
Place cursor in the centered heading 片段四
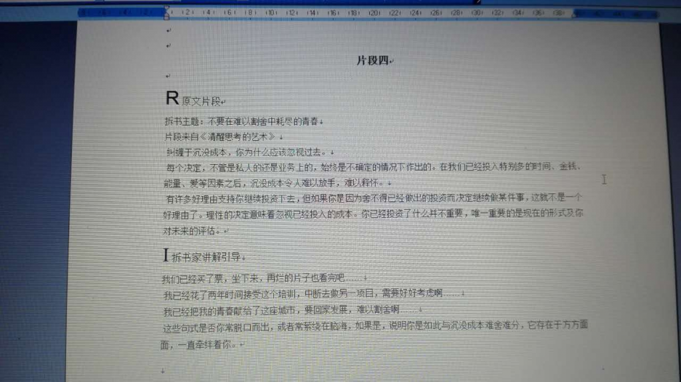(x=372, y=60)
